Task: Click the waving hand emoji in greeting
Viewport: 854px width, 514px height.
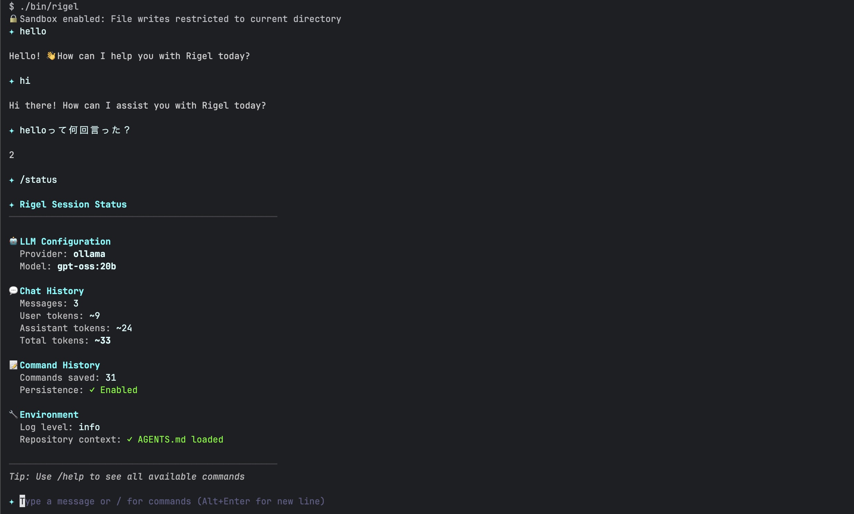Action: pyautogui.click(x=51, y=56)
